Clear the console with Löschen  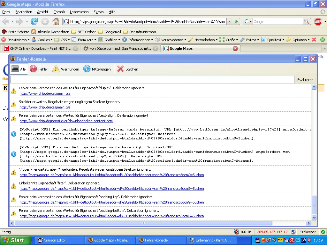click(127, 69)
